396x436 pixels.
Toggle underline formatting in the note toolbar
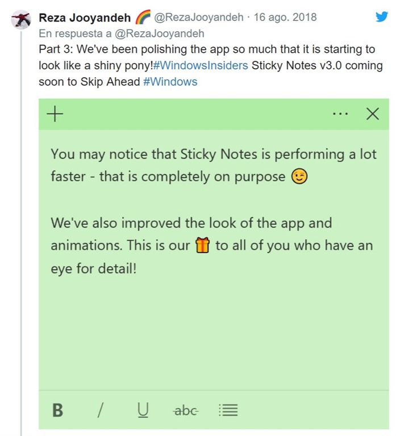[x=143, y=410]
